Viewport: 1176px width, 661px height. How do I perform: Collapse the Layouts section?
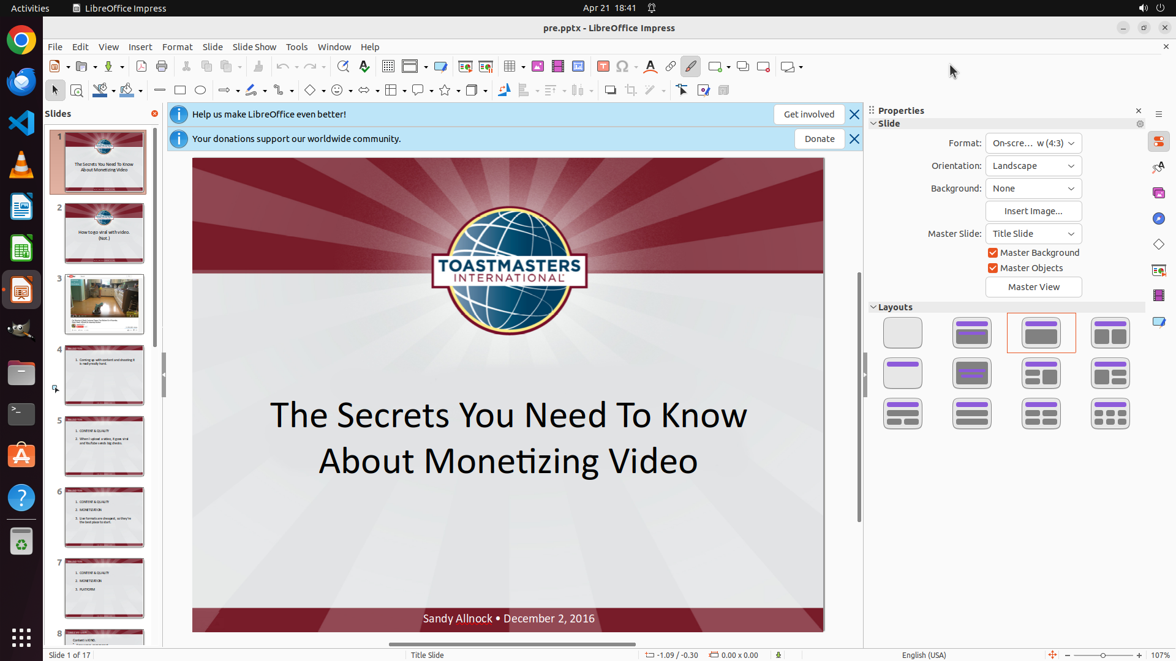coord(874,307)
